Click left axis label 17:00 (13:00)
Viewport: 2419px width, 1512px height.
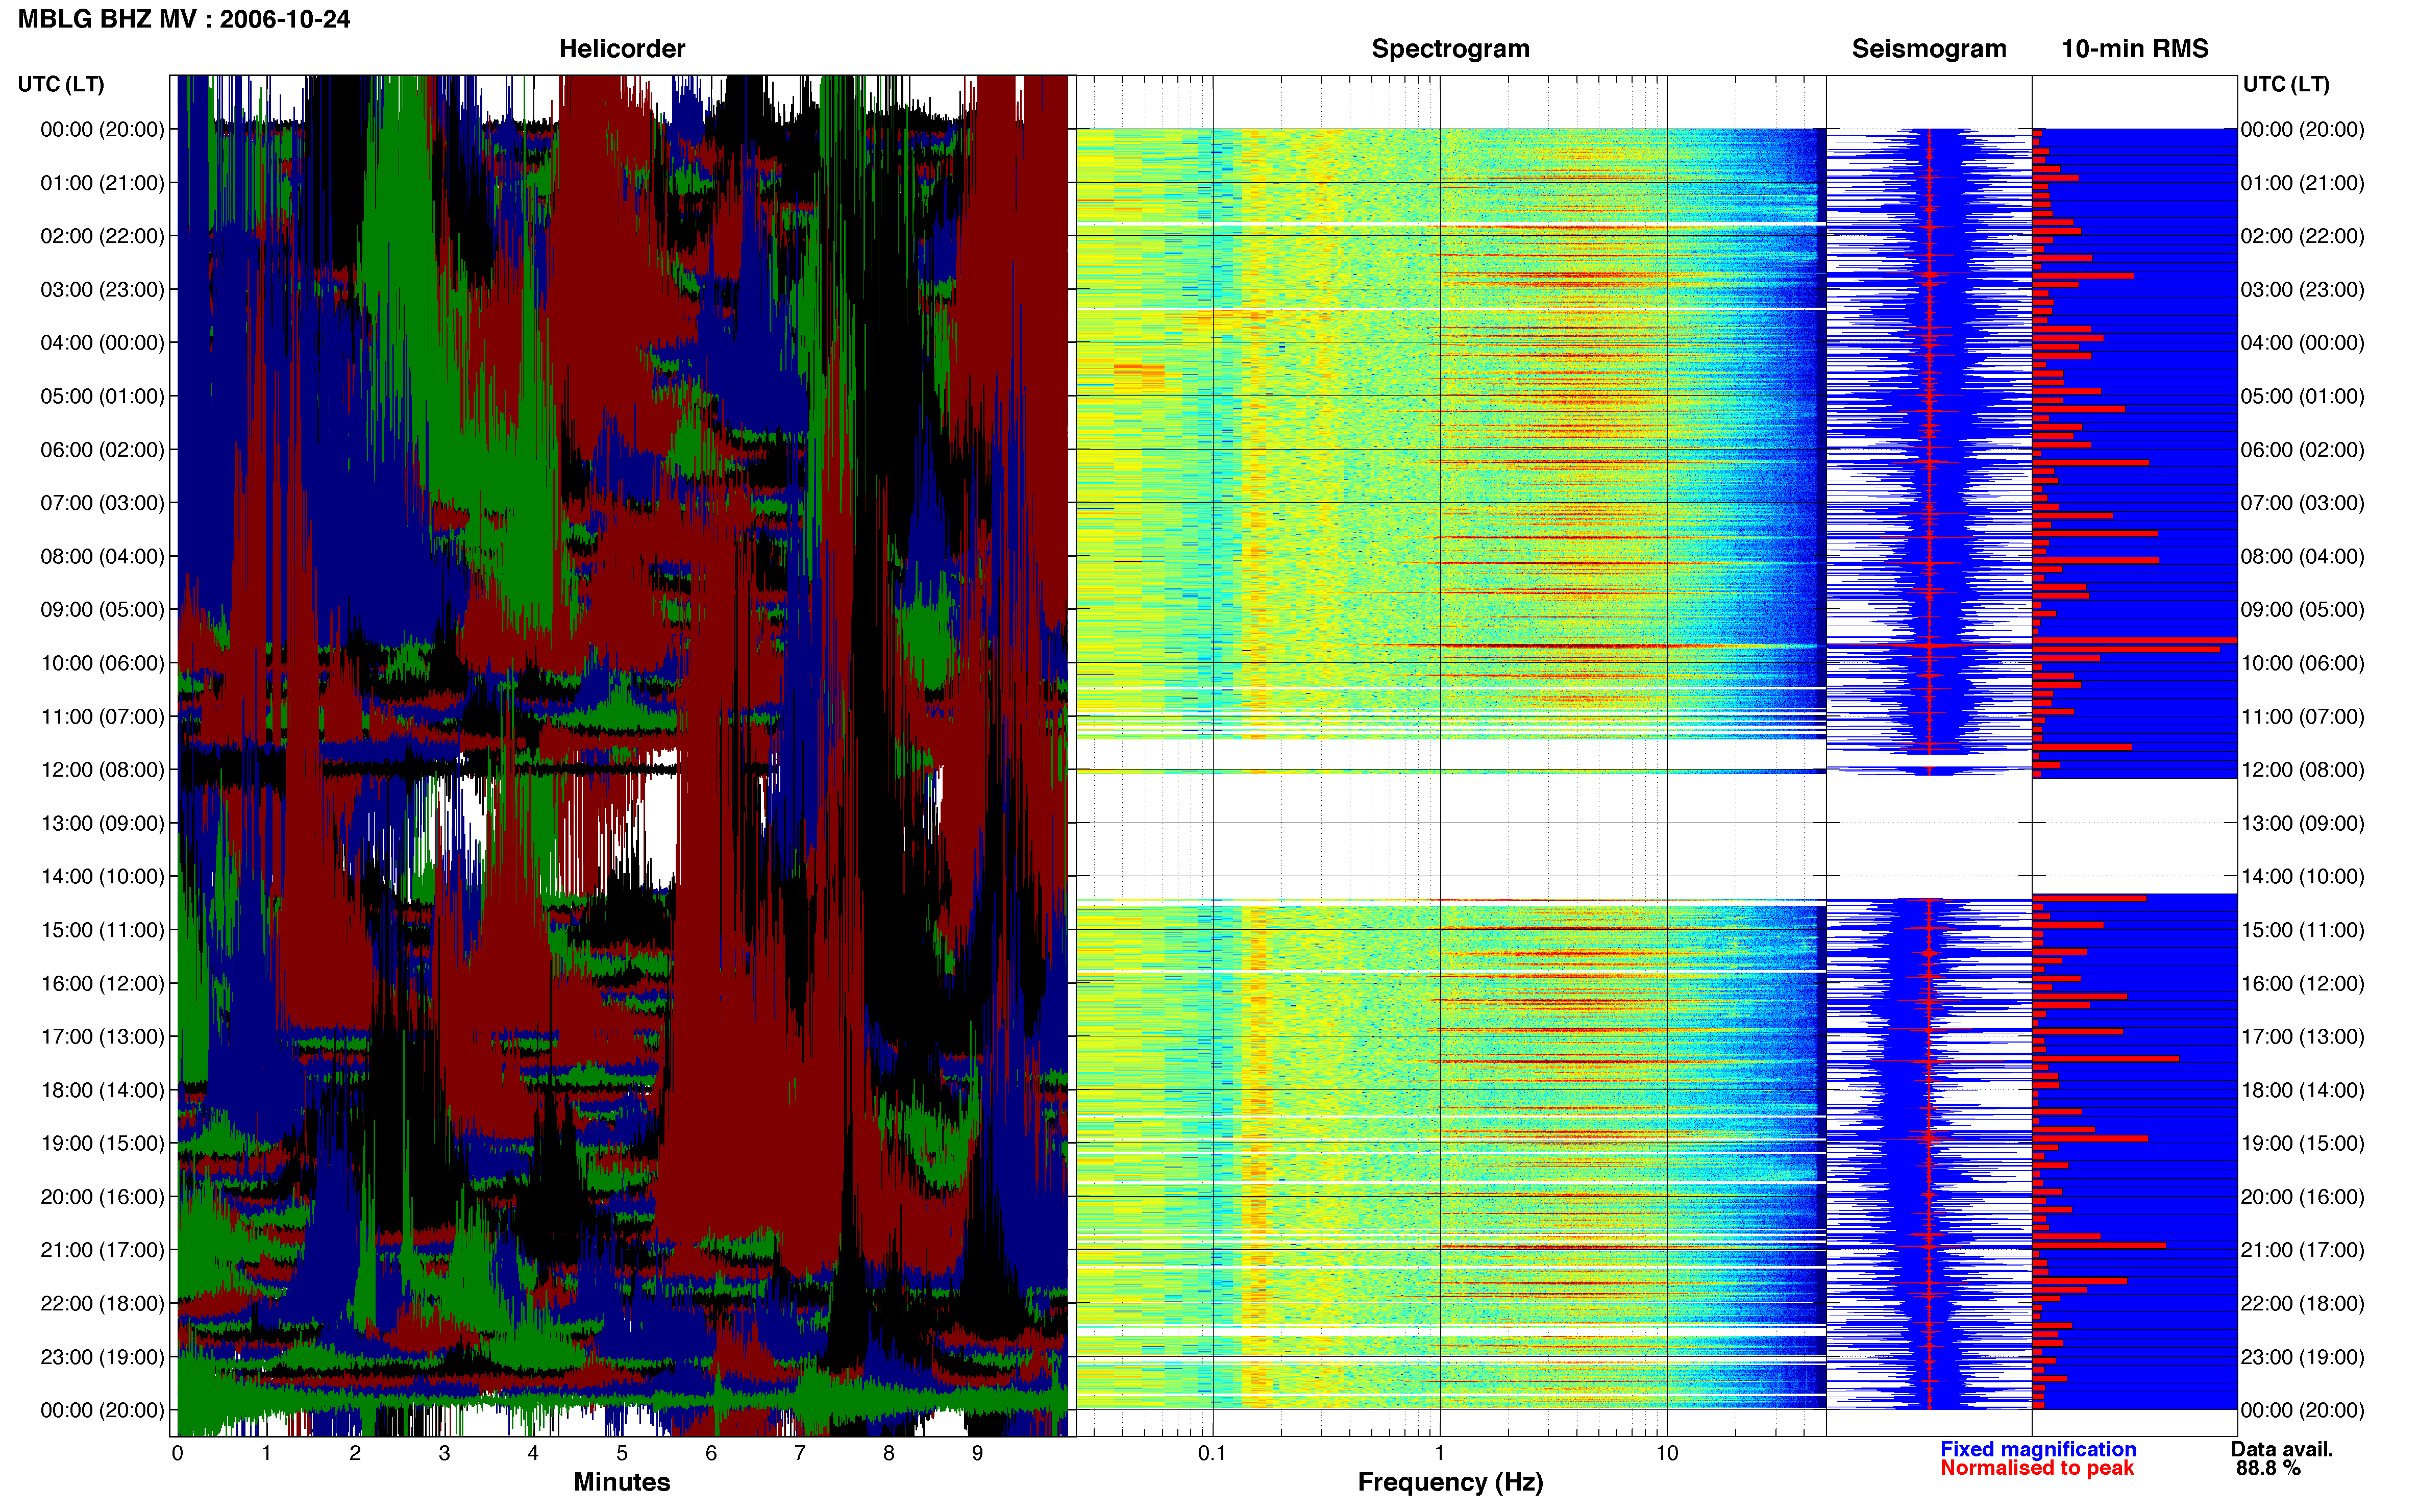pyautogui.click(x=102, y=1037)
